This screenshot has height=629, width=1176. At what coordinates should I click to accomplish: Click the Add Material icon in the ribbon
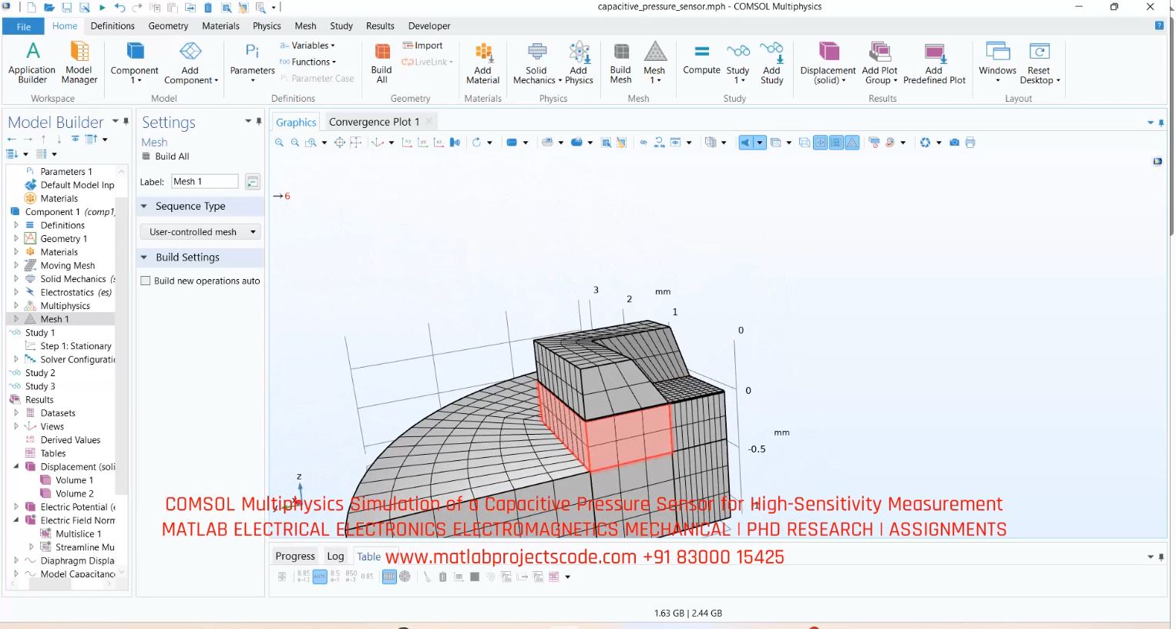pos(482,62)
